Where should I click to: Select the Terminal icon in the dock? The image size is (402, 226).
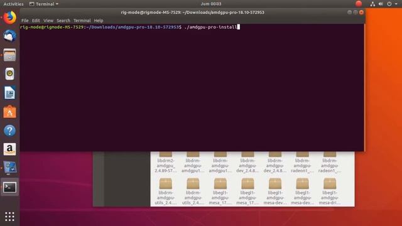(10, 187)
